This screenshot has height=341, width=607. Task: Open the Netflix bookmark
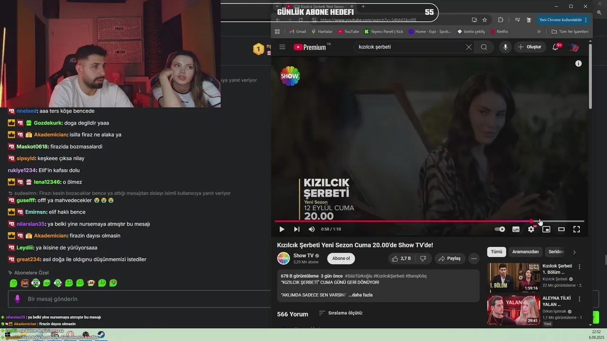[x=499, y=32]
